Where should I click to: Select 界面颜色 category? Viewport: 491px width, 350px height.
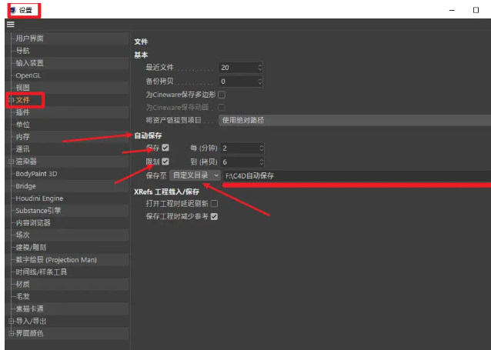pos(29,333)
